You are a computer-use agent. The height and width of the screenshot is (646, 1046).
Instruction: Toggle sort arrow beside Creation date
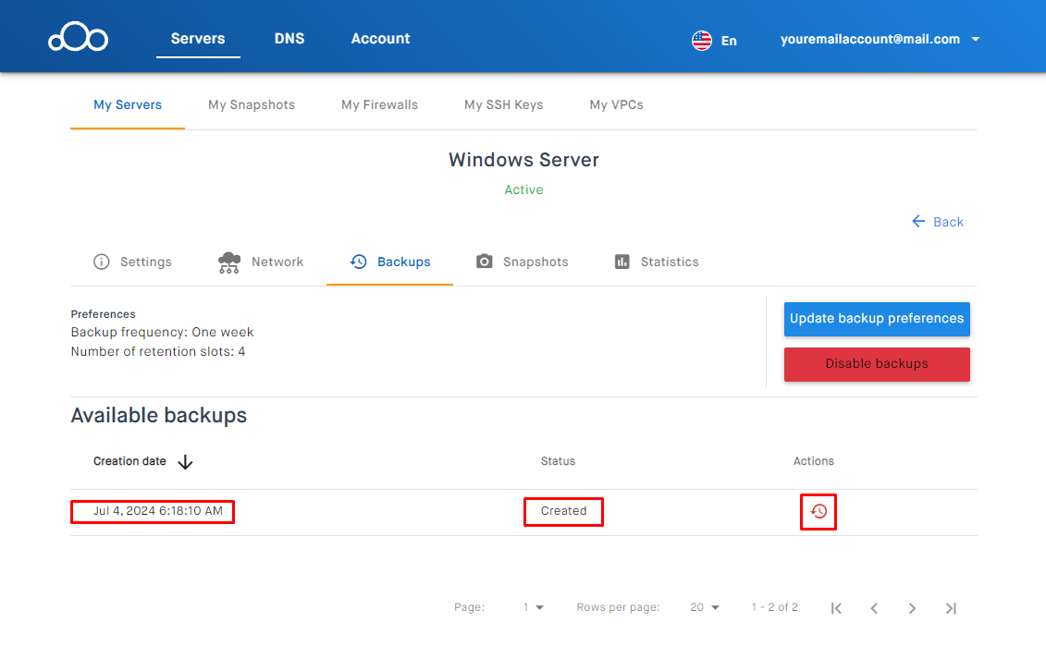(x=185, y=462)
